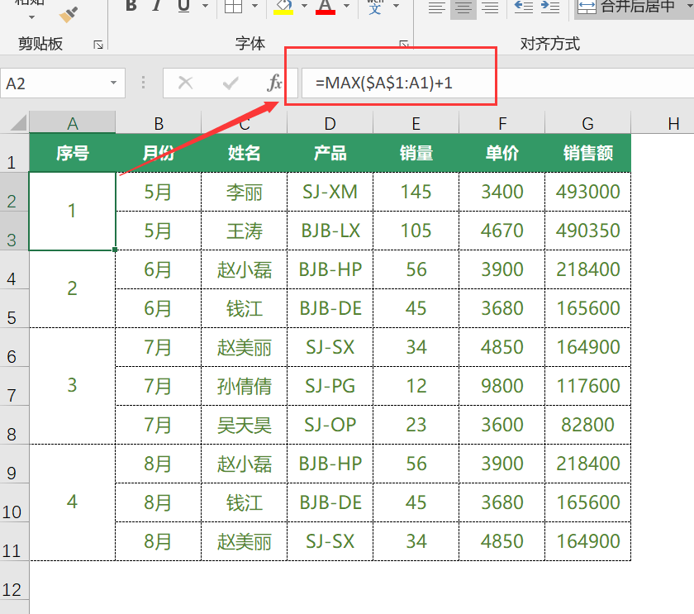Select row 6 header
Viewport: 694px width, 614px height.
[14, 348]
